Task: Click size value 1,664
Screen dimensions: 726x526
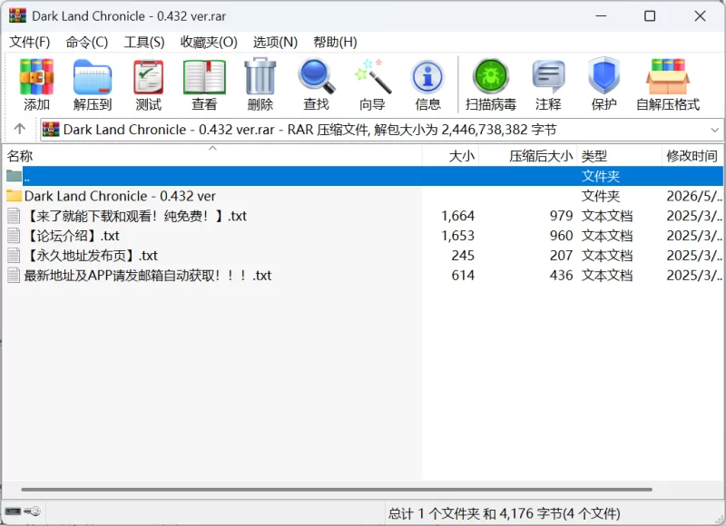Action: (x=458, y=216)
